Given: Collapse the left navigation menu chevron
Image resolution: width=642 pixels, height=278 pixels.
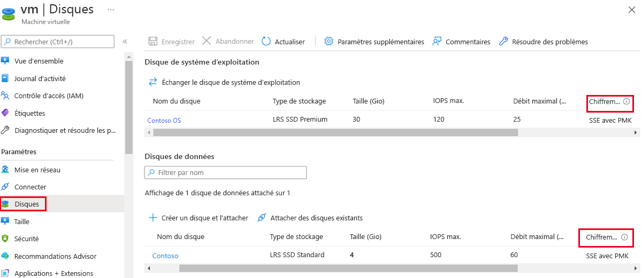Looking at the screenshot, I should point(125,42).
